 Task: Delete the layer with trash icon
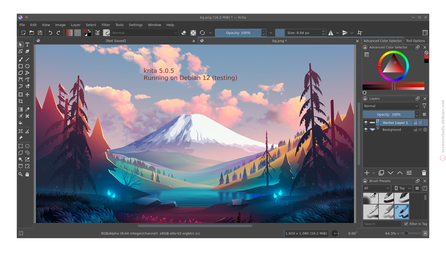[x=424, y=173]
